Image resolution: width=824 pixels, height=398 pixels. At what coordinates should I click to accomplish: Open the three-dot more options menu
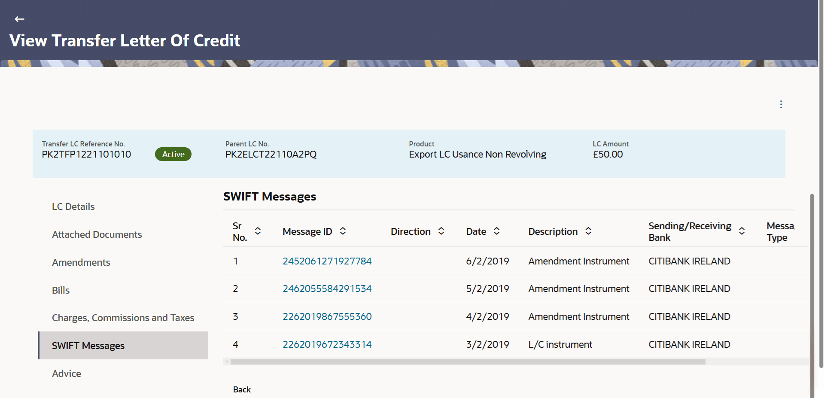[x=781, y=104]
